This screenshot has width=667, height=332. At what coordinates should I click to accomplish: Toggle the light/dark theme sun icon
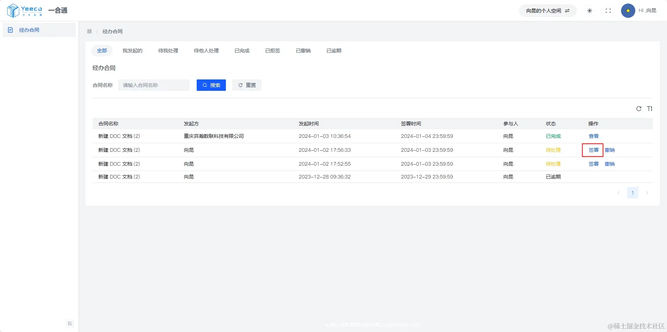pos(590,11)
